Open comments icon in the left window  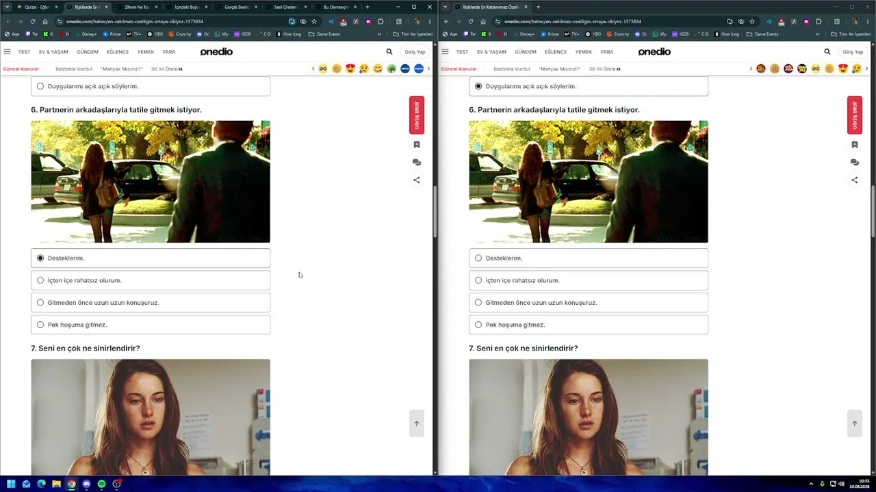pos(417,163)
